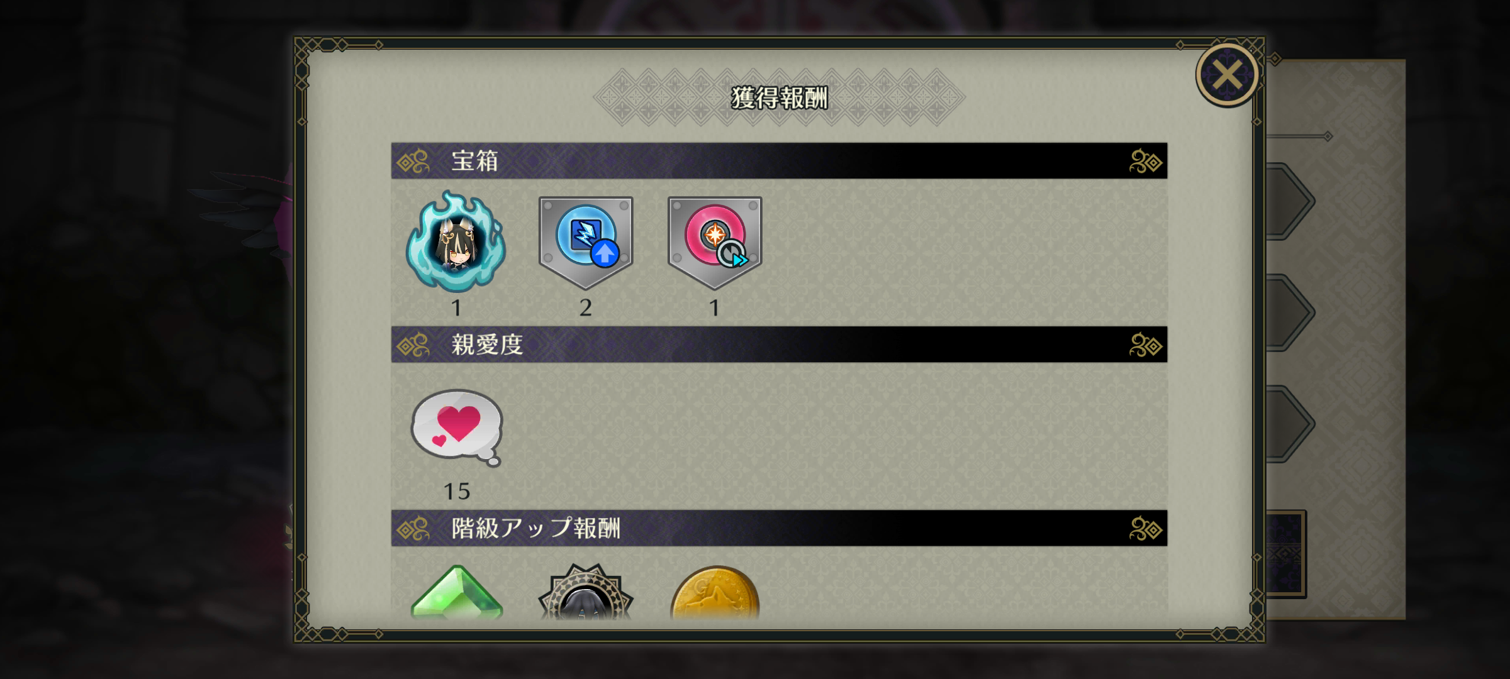The image size is (1510, 679).
Task: Tap the blue flame character soul icon
Action: coord(456,242)
